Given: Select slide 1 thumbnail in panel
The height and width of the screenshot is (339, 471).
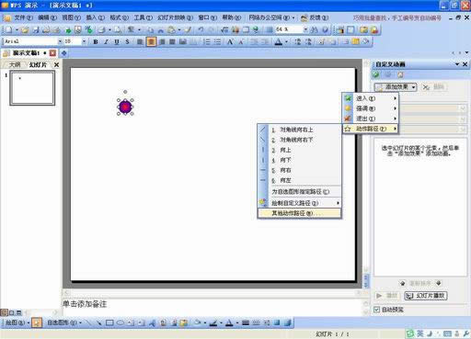Looking at the screenshot, I should coord(32,88).
